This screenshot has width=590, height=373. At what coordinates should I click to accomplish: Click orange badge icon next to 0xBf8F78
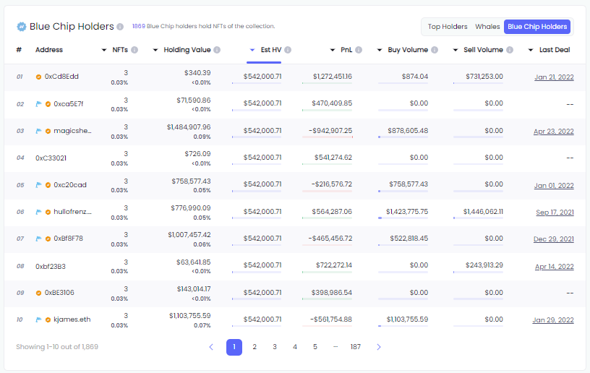48,239
